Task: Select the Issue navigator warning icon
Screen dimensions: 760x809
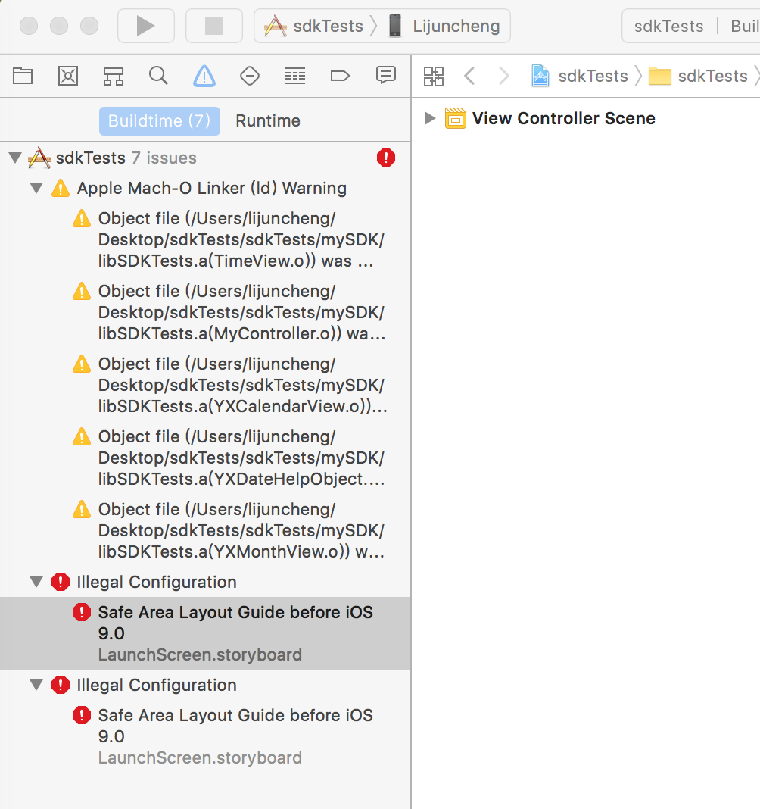Action: click(204, 76)
